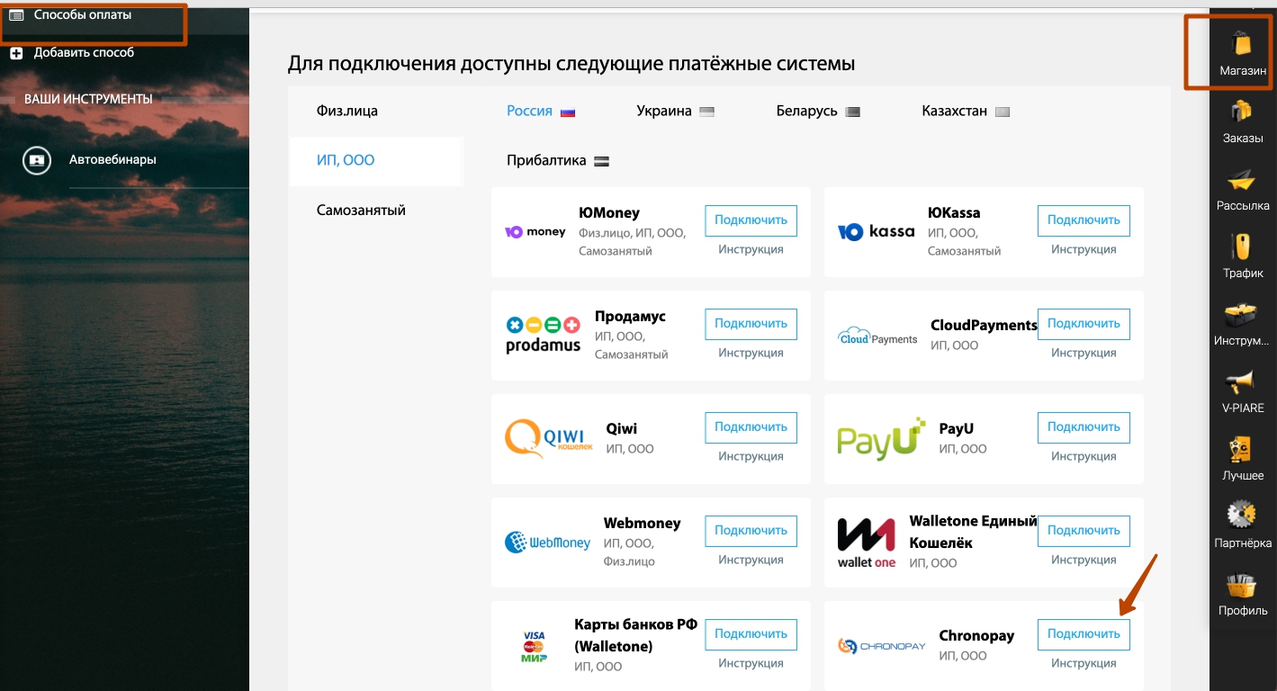The width and height of the screenshot is (1277, 691).
Task: Click the CloudPayments cloud logo
Action: click(x=877, y=337)
